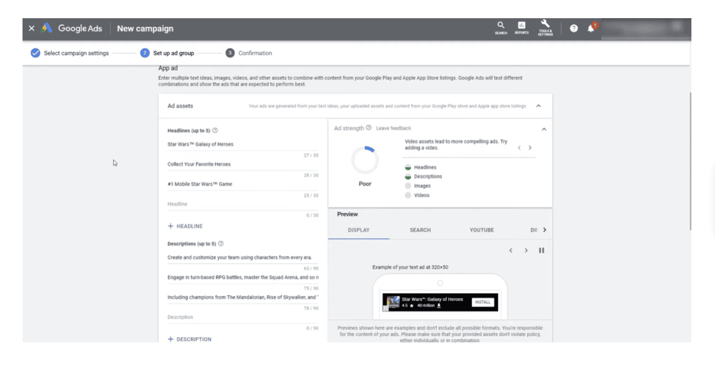Click the Confirmation step
Viewport: 715px width, 366px height.
point(249,53)
